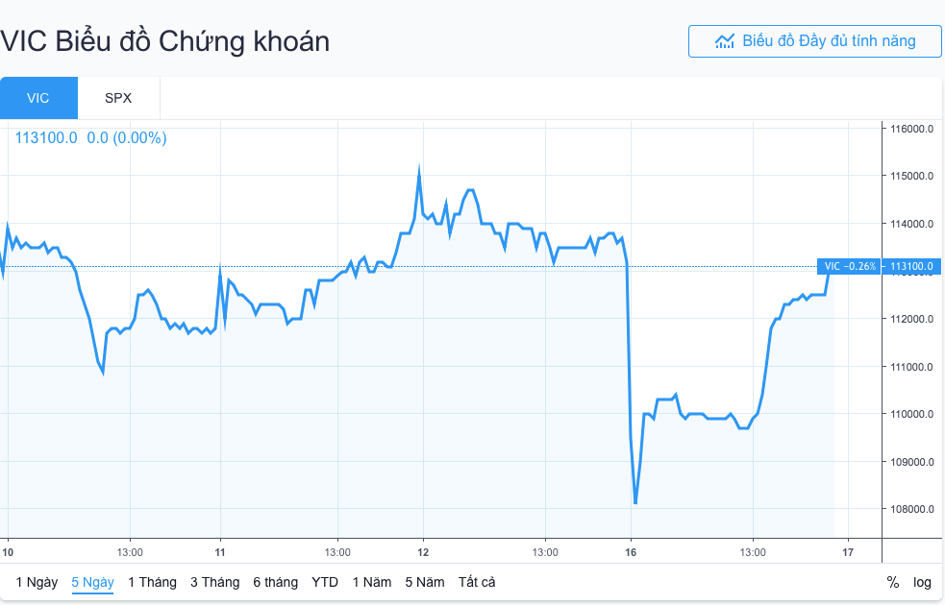Select the 5 Năm time range
The image size is (945, 605).
click(x=425, y=582)
